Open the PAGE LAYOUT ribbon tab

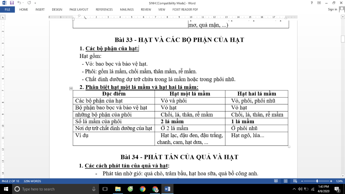(x=79, y=9)
